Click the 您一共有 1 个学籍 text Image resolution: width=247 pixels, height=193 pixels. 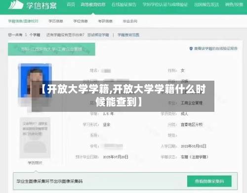click(x=24, y=35)
